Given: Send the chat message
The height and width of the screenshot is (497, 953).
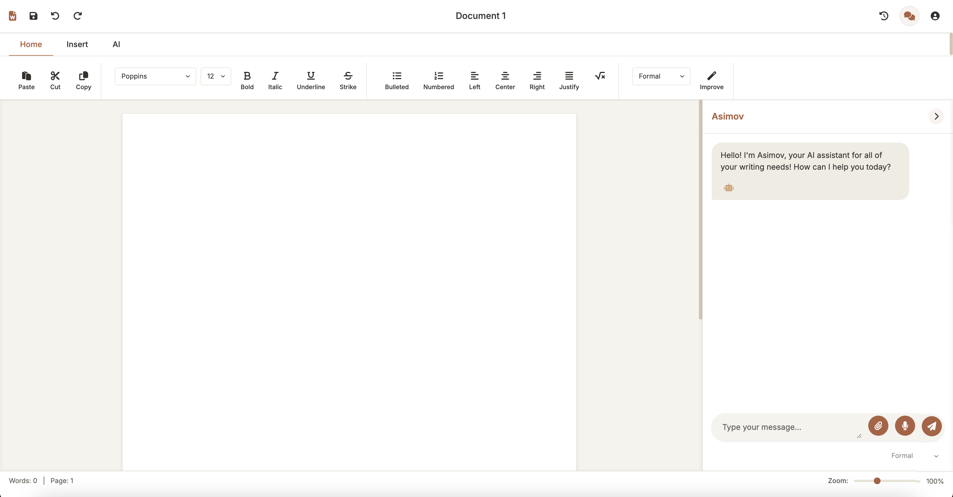Looking at the screenshot, I should point(932,426).
